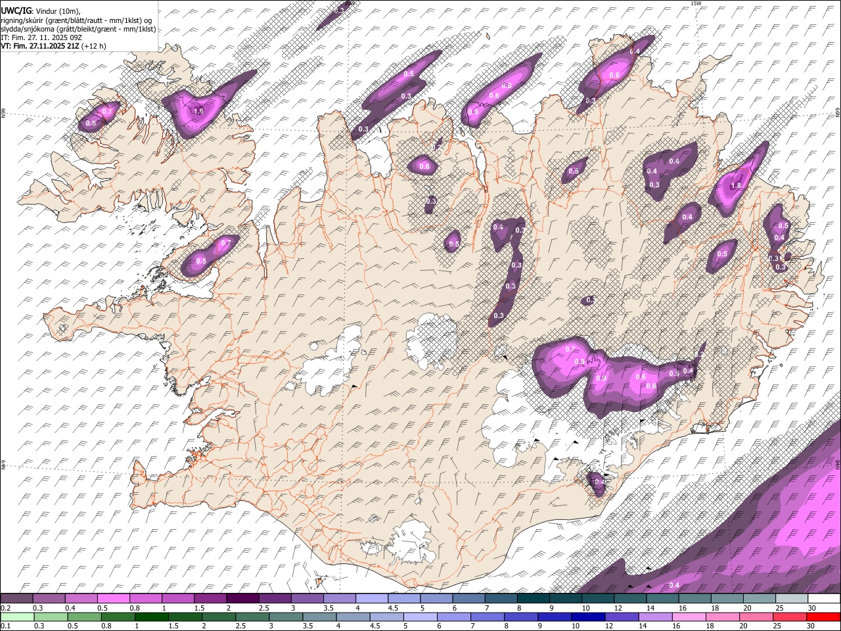Pick the dark purple 2 swatch, upper legend row

point(242,599)
